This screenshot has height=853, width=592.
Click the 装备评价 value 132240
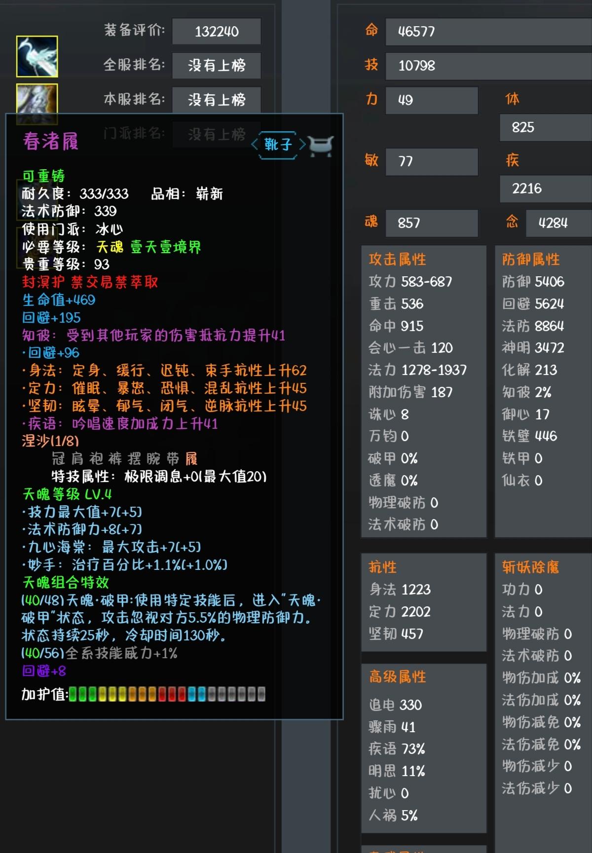(x=217, y=32)
